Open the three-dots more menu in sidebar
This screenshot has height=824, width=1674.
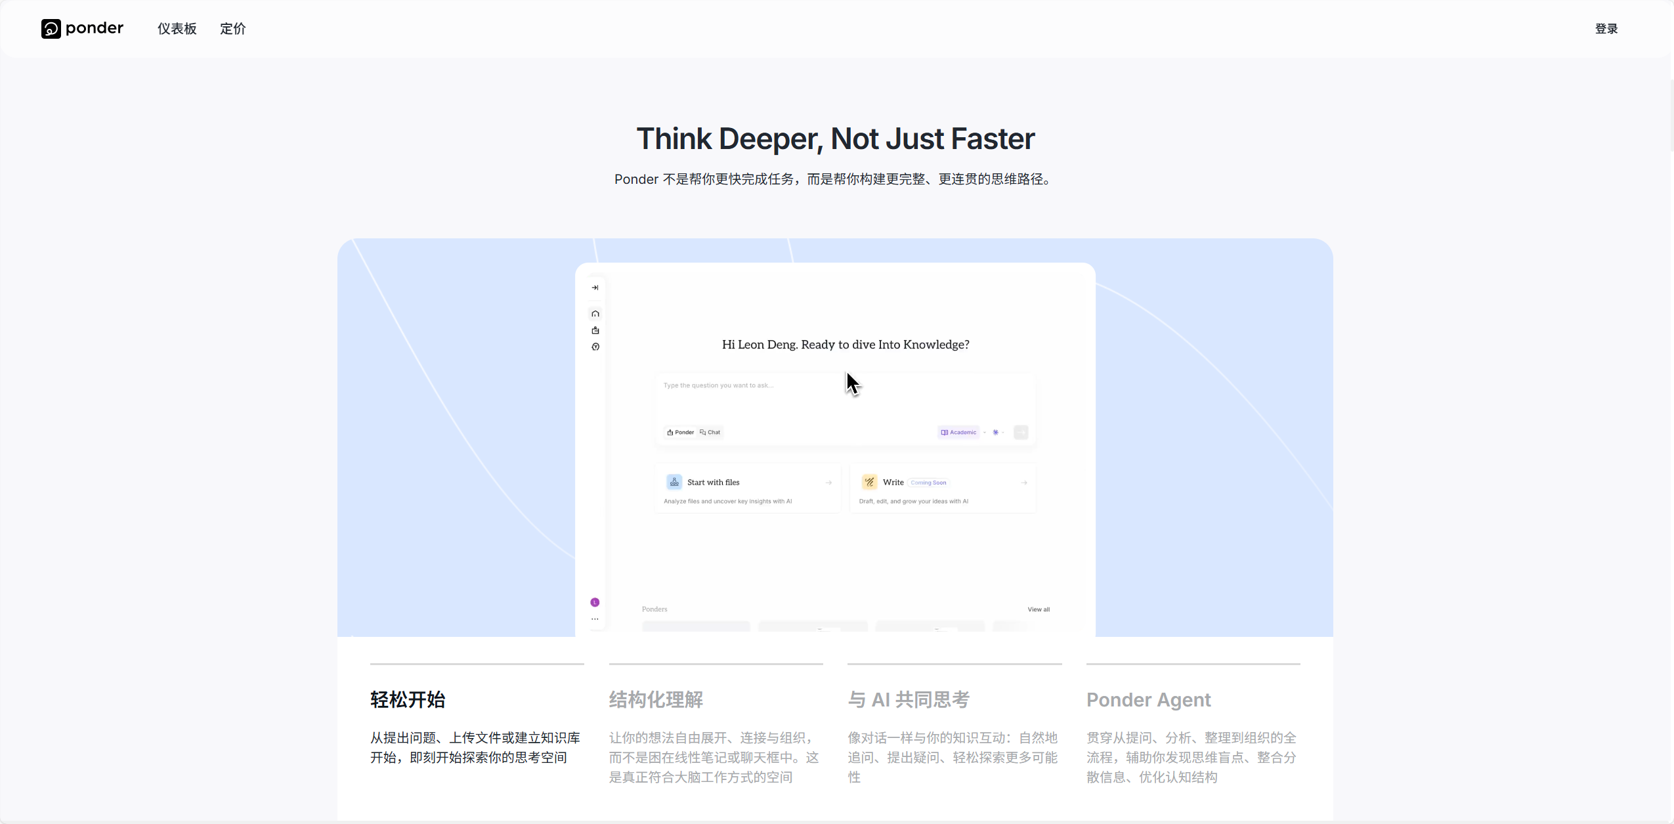point(595,618)
